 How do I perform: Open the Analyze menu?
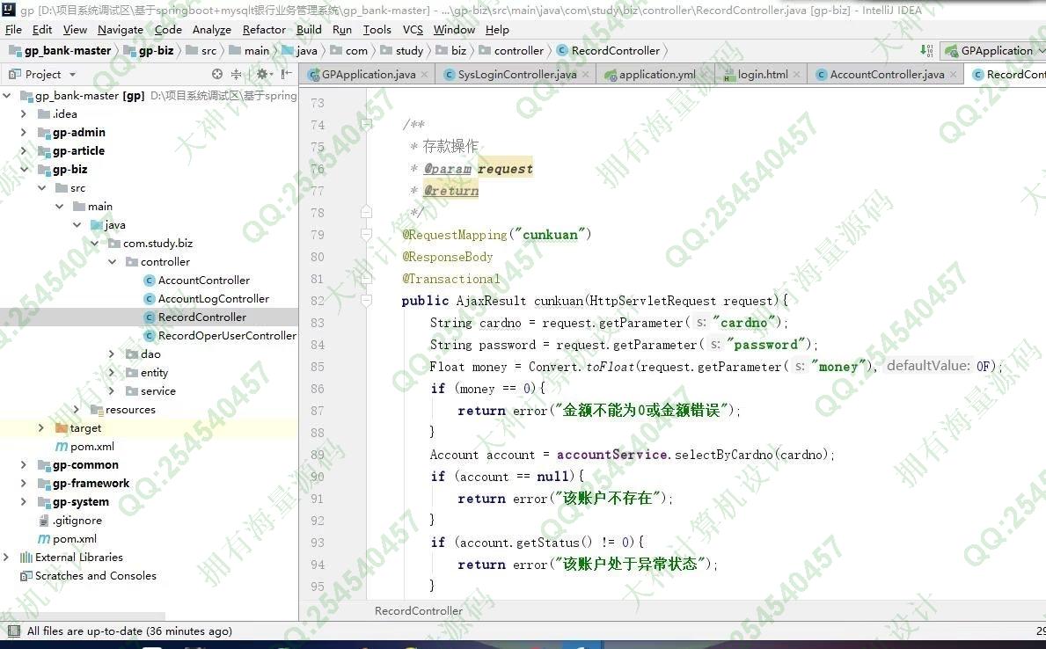click(x=211, y=29)
